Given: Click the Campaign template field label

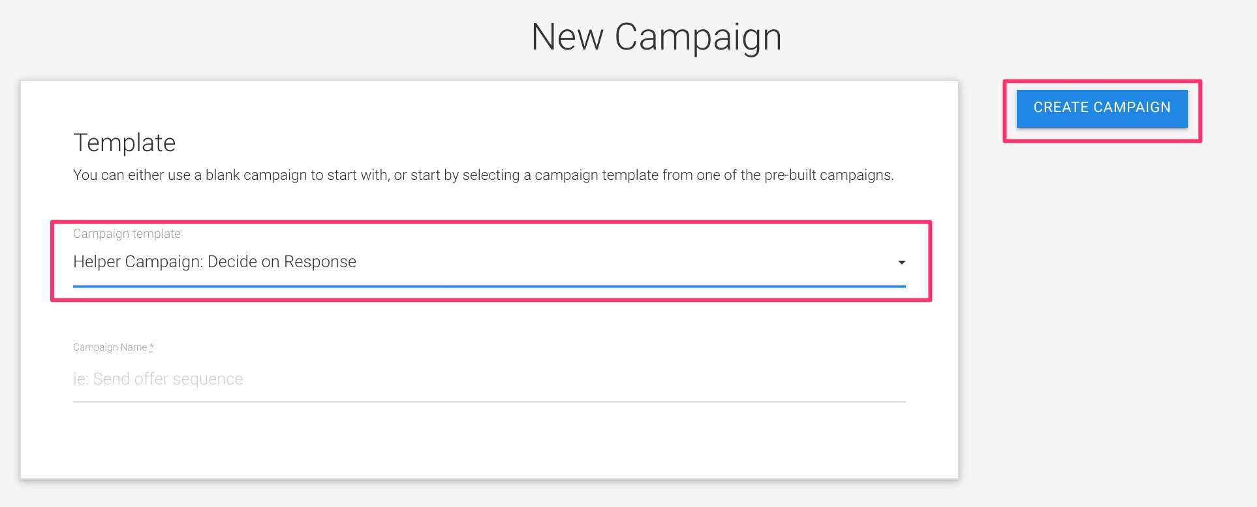Looking at the screenshot, I should (127, 233).
